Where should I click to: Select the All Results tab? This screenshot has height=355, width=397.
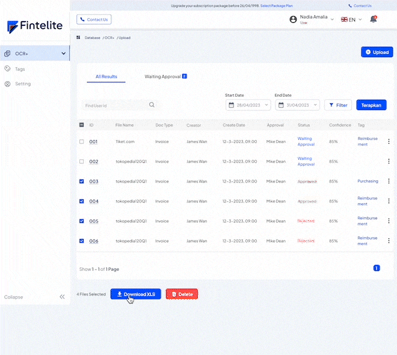point(106,77)
